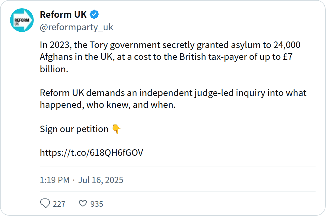Screen dimensions: 328x218
Task: Click the 227 replies count
Action: (59, 204)
